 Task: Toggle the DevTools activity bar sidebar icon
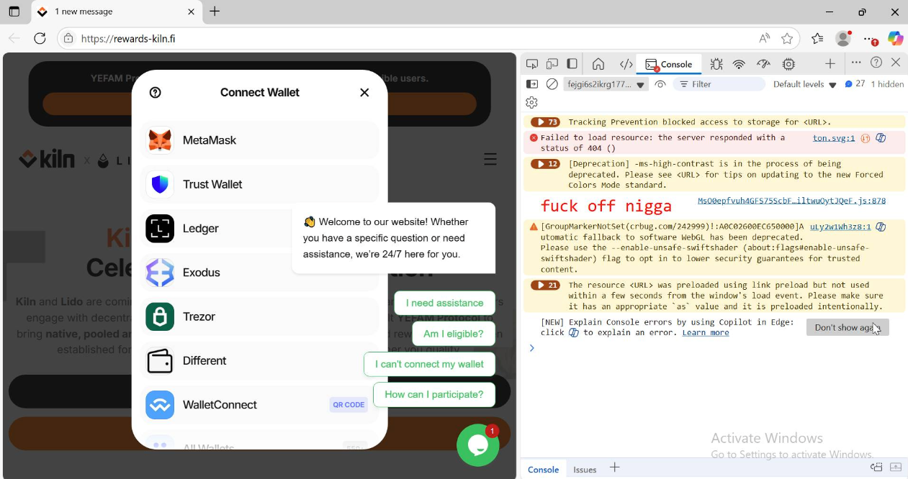coord(572,64)
